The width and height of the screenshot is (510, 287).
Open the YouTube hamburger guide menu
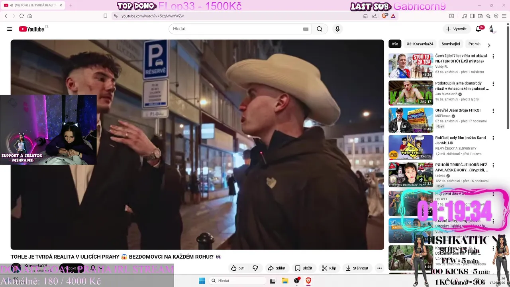(x=10, y=29)
